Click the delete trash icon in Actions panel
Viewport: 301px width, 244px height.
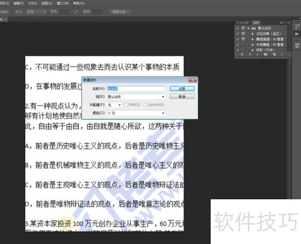pyautogui.click(x=282, y=54)
